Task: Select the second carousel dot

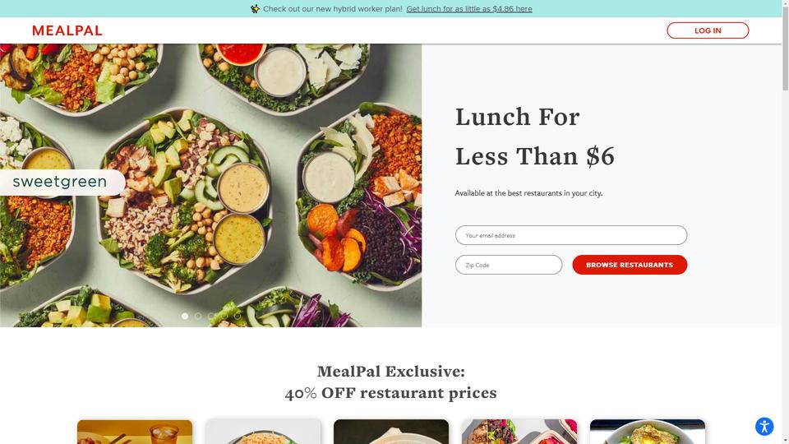Action: pos(198,316)
